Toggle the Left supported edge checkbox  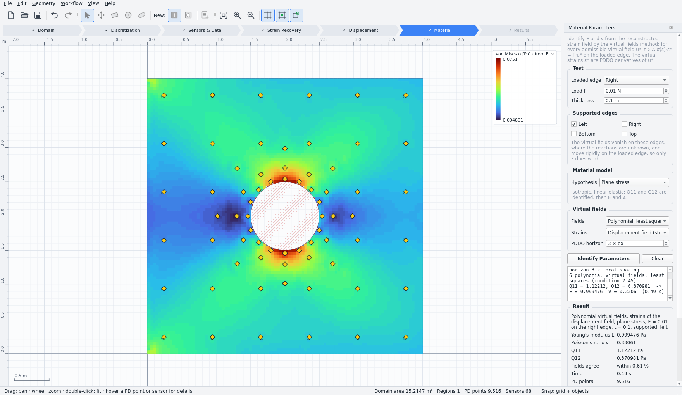point(574,124)
